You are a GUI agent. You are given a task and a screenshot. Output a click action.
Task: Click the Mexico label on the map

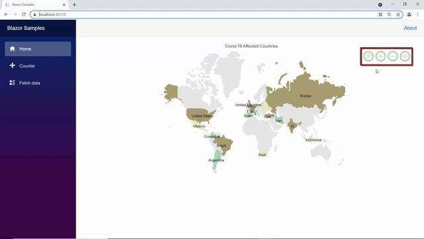click(x=199, y=126)
